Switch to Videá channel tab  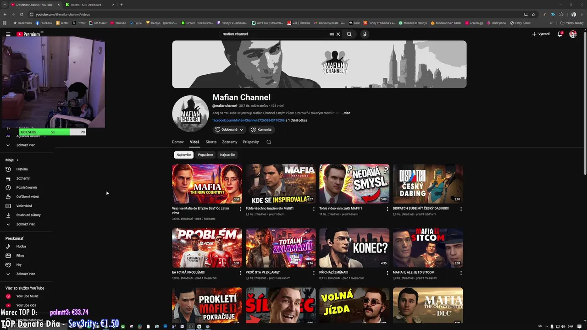click(x=194, y=142)
